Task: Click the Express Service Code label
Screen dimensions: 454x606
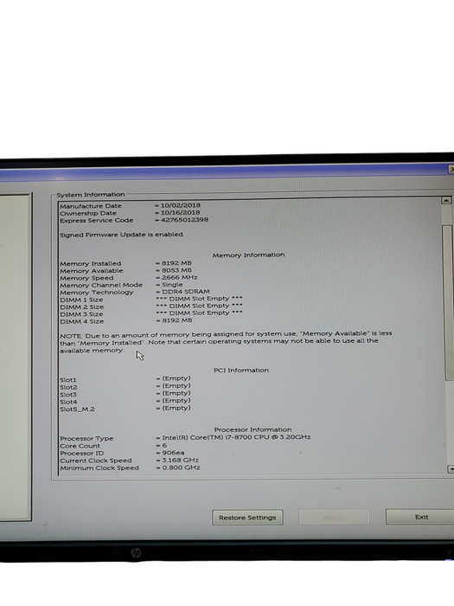Action: [97, 220]
